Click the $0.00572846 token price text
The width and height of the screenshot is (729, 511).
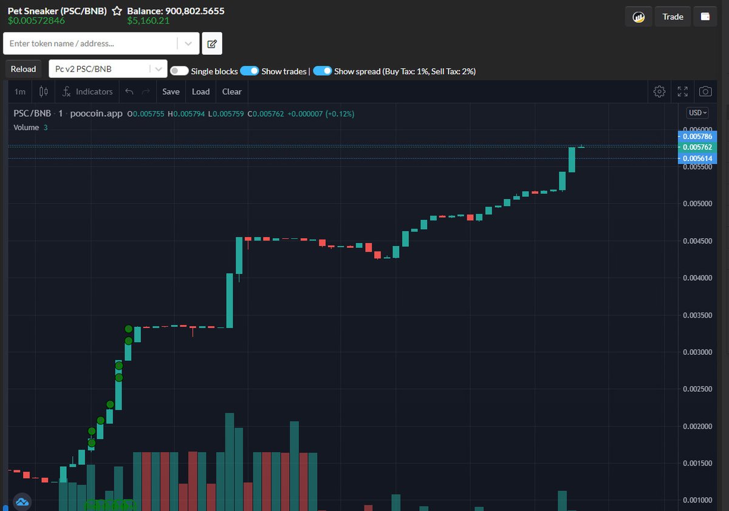36,21
